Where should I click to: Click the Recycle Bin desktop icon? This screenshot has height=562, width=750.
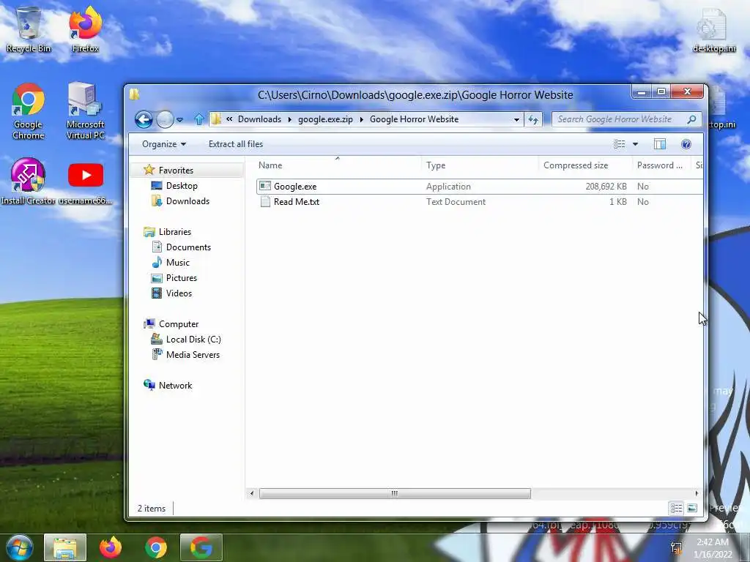pyautogui.click(x=29, y=29)
